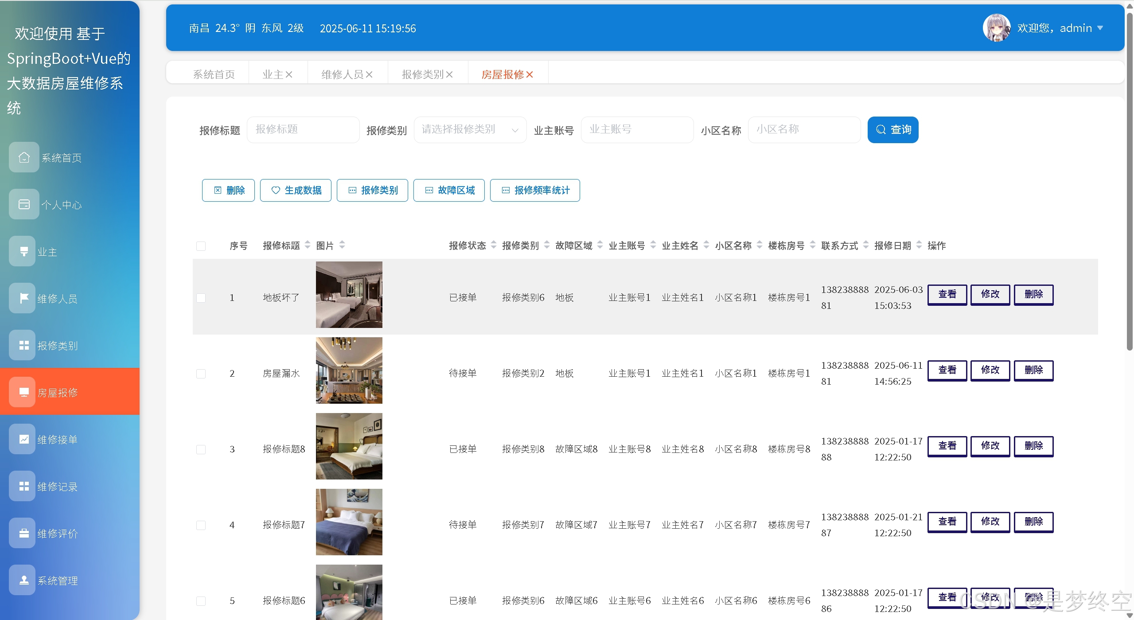Tick checkbox for row 地板坏了
The height and width of the screenshot is (620, 1134).
tap(201, 298)
